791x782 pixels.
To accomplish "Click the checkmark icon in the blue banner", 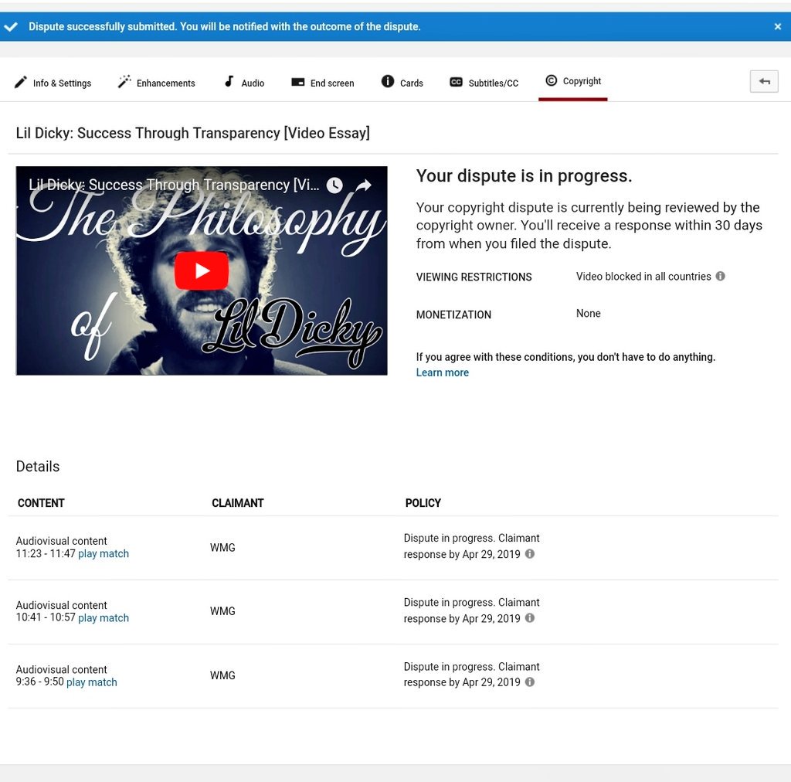I will (11, 27).
